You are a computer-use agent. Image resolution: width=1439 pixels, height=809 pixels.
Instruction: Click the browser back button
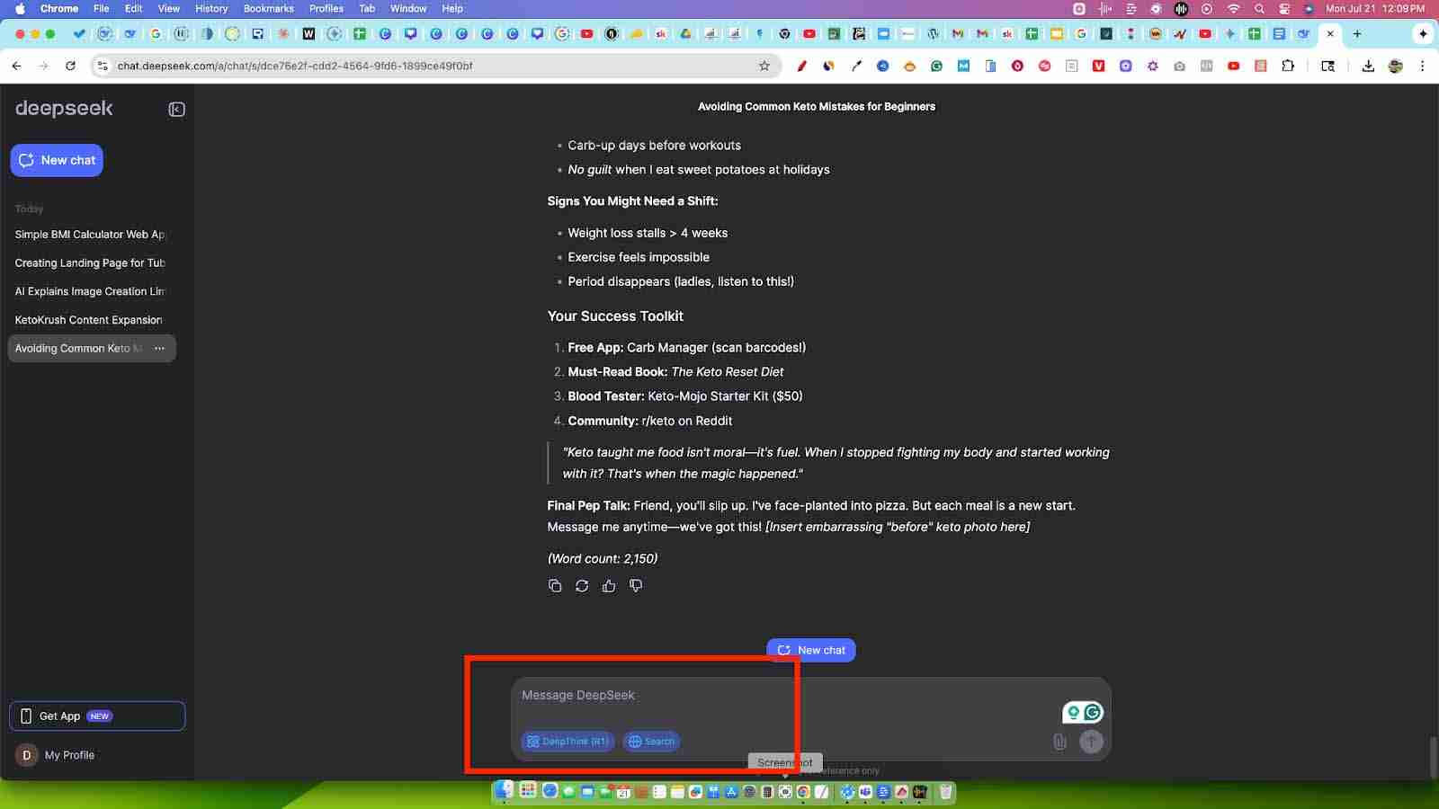17,66
